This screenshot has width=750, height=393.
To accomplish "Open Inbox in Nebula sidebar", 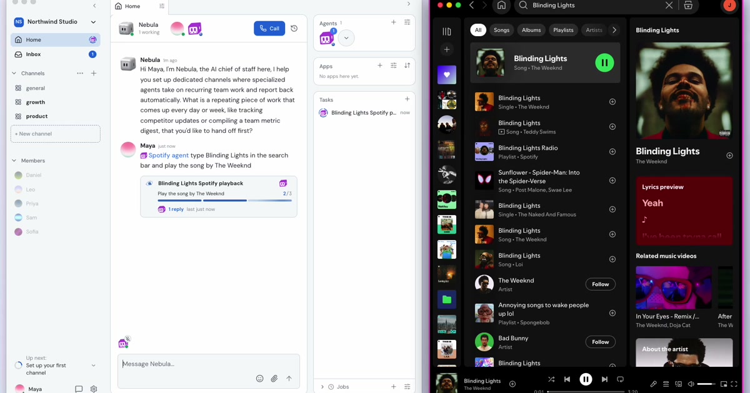I will [x=55, y=54].
